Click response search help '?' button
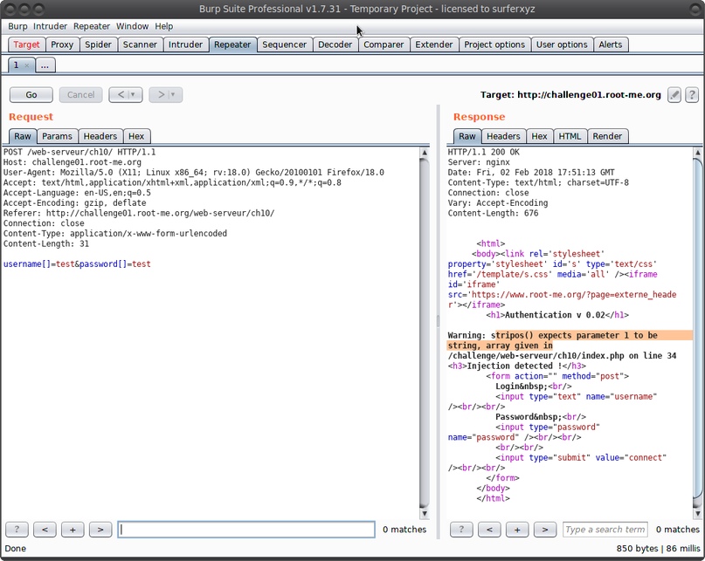 pyautogui.click(x=460, y=530)
